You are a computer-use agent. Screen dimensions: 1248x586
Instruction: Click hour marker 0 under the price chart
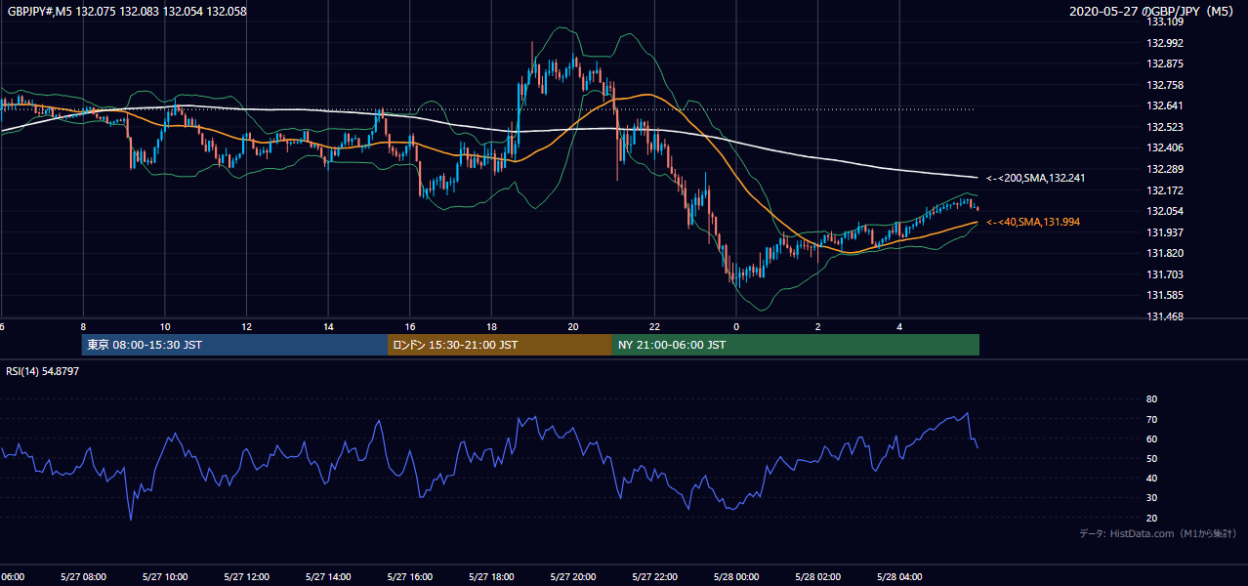coord(736,327)
